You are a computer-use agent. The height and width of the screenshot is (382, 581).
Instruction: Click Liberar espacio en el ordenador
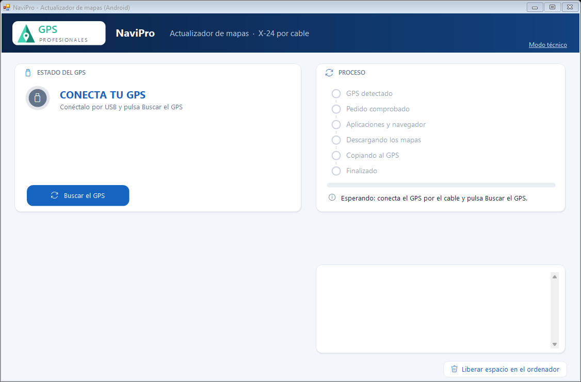[506, 369]
